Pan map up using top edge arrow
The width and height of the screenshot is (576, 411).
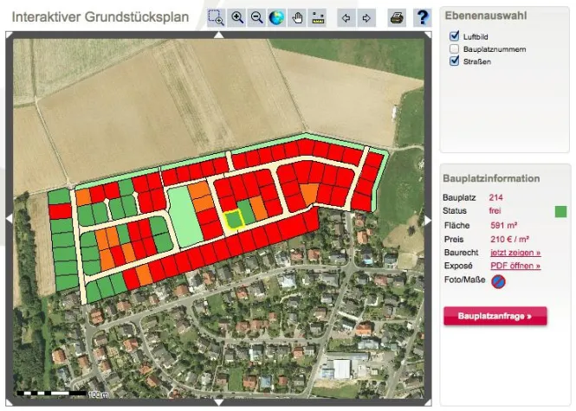pyautogui.click(x=217, y=35)
